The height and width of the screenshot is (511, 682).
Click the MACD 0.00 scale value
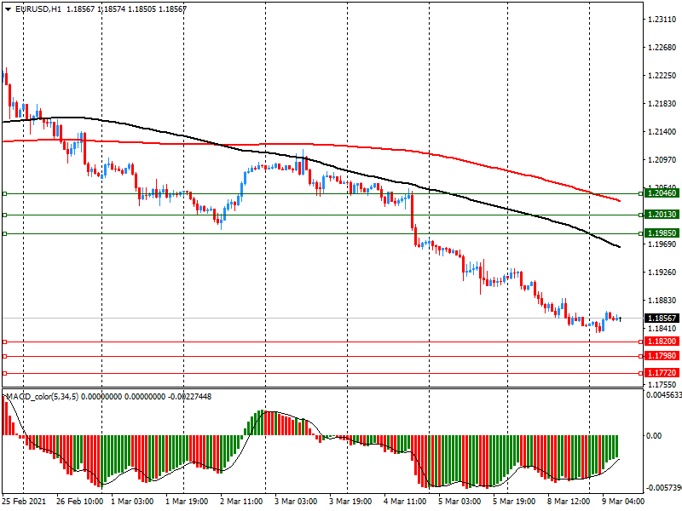point(654,435)
